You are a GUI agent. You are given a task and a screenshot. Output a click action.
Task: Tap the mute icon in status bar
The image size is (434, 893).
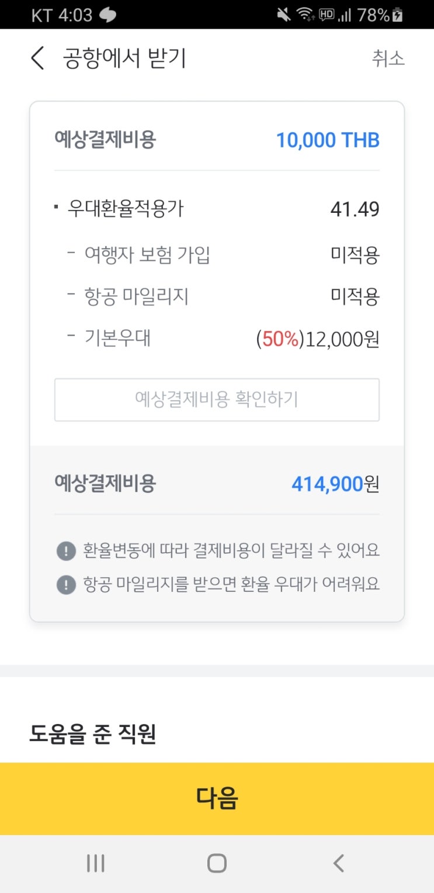tap(284, 15)
